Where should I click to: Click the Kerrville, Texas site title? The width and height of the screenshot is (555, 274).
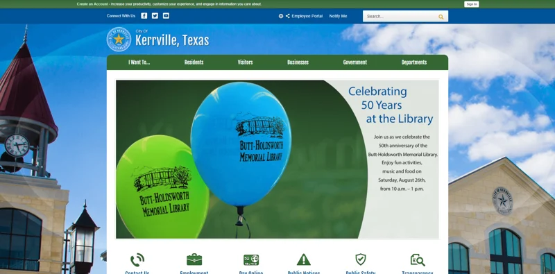point(172,41)
